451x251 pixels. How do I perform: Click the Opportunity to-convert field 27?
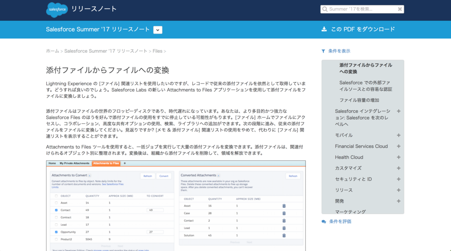click(x=155, y=232)
